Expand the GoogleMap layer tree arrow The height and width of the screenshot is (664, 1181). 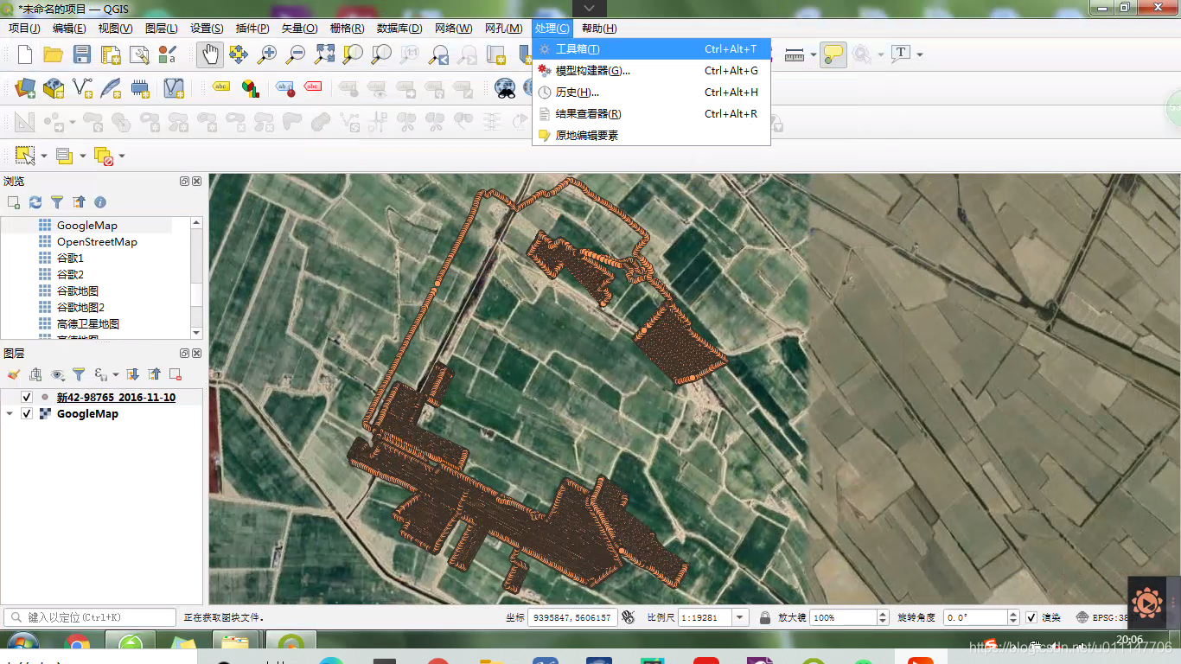10,414
